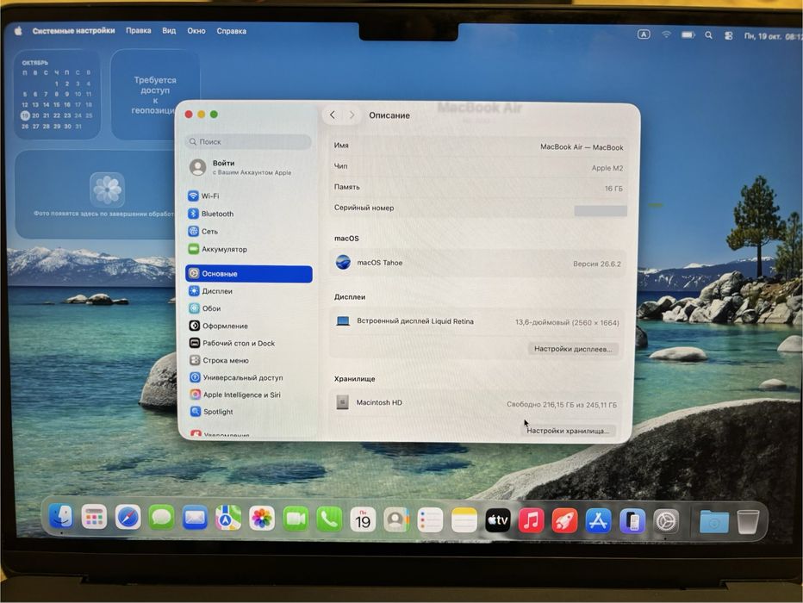Select Рабочий стол и Dock in sidebar
The image size is (803, 603).
pyautogui.click(x=249, y=343)
